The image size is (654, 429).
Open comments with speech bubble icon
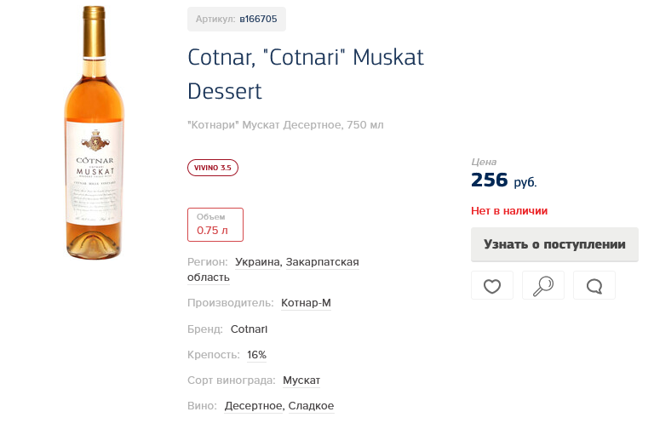pyautogui.click(x=594, y=286)
